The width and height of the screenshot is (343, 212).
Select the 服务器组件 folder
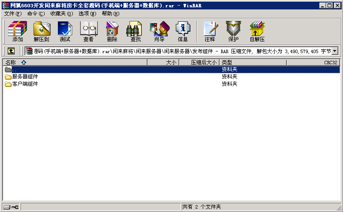(x=25, y=77)
